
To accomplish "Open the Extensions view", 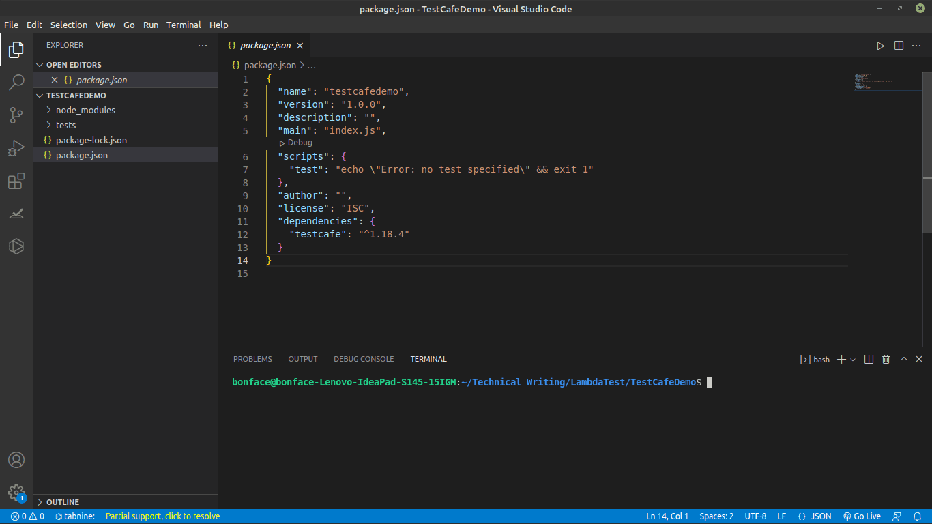I will click(x=16, y=181).
